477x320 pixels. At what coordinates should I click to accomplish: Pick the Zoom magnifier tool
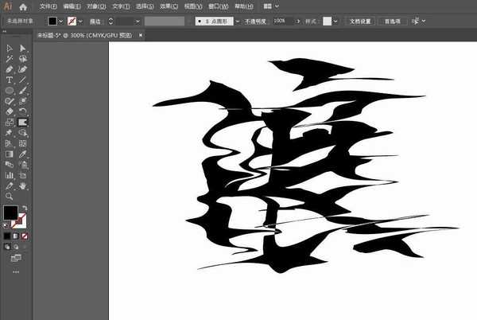click(x=10, y=196)
